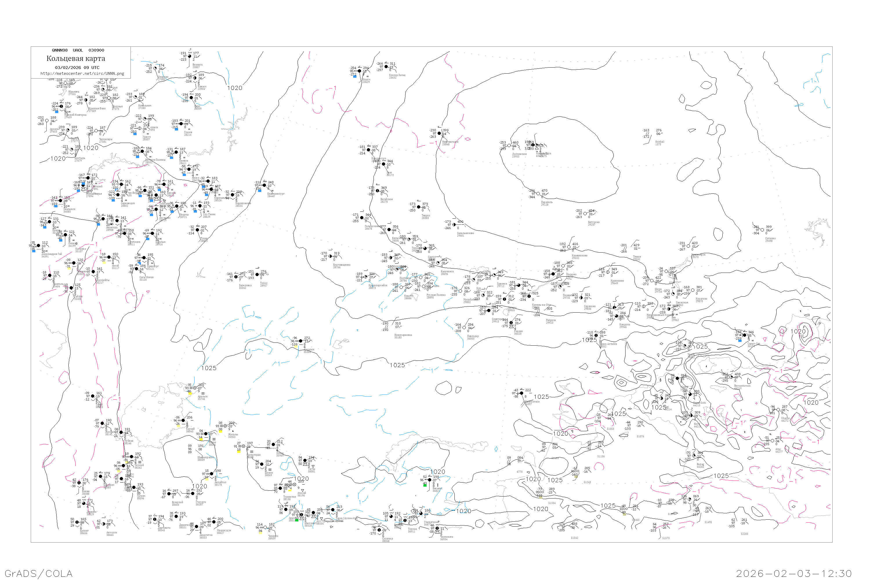Click the Екатеринбург station filled circle symbol
The width and height of the screenshot is (870, 580).
tap(264, 185)
